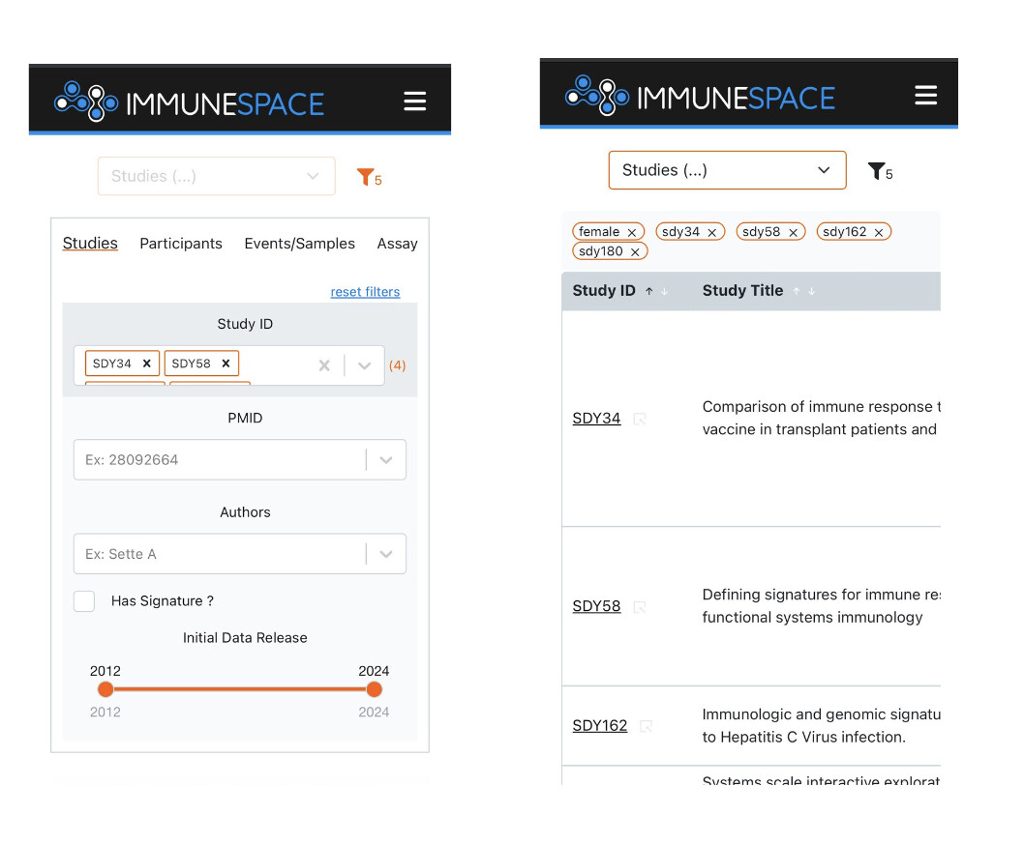Switch to Studies tab
Image resolution: width=1024 pixels, height=845 pixels.
point(90,244)
